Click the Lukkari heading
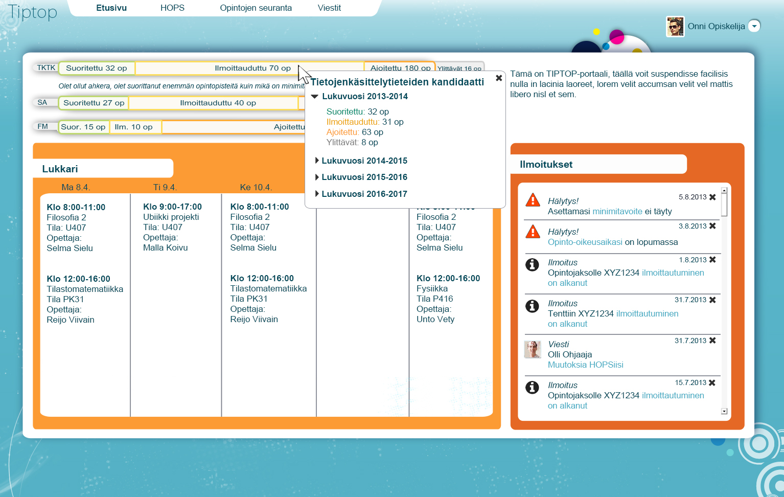The height and width of the screenshot is (497, 784). coord(60,169)
